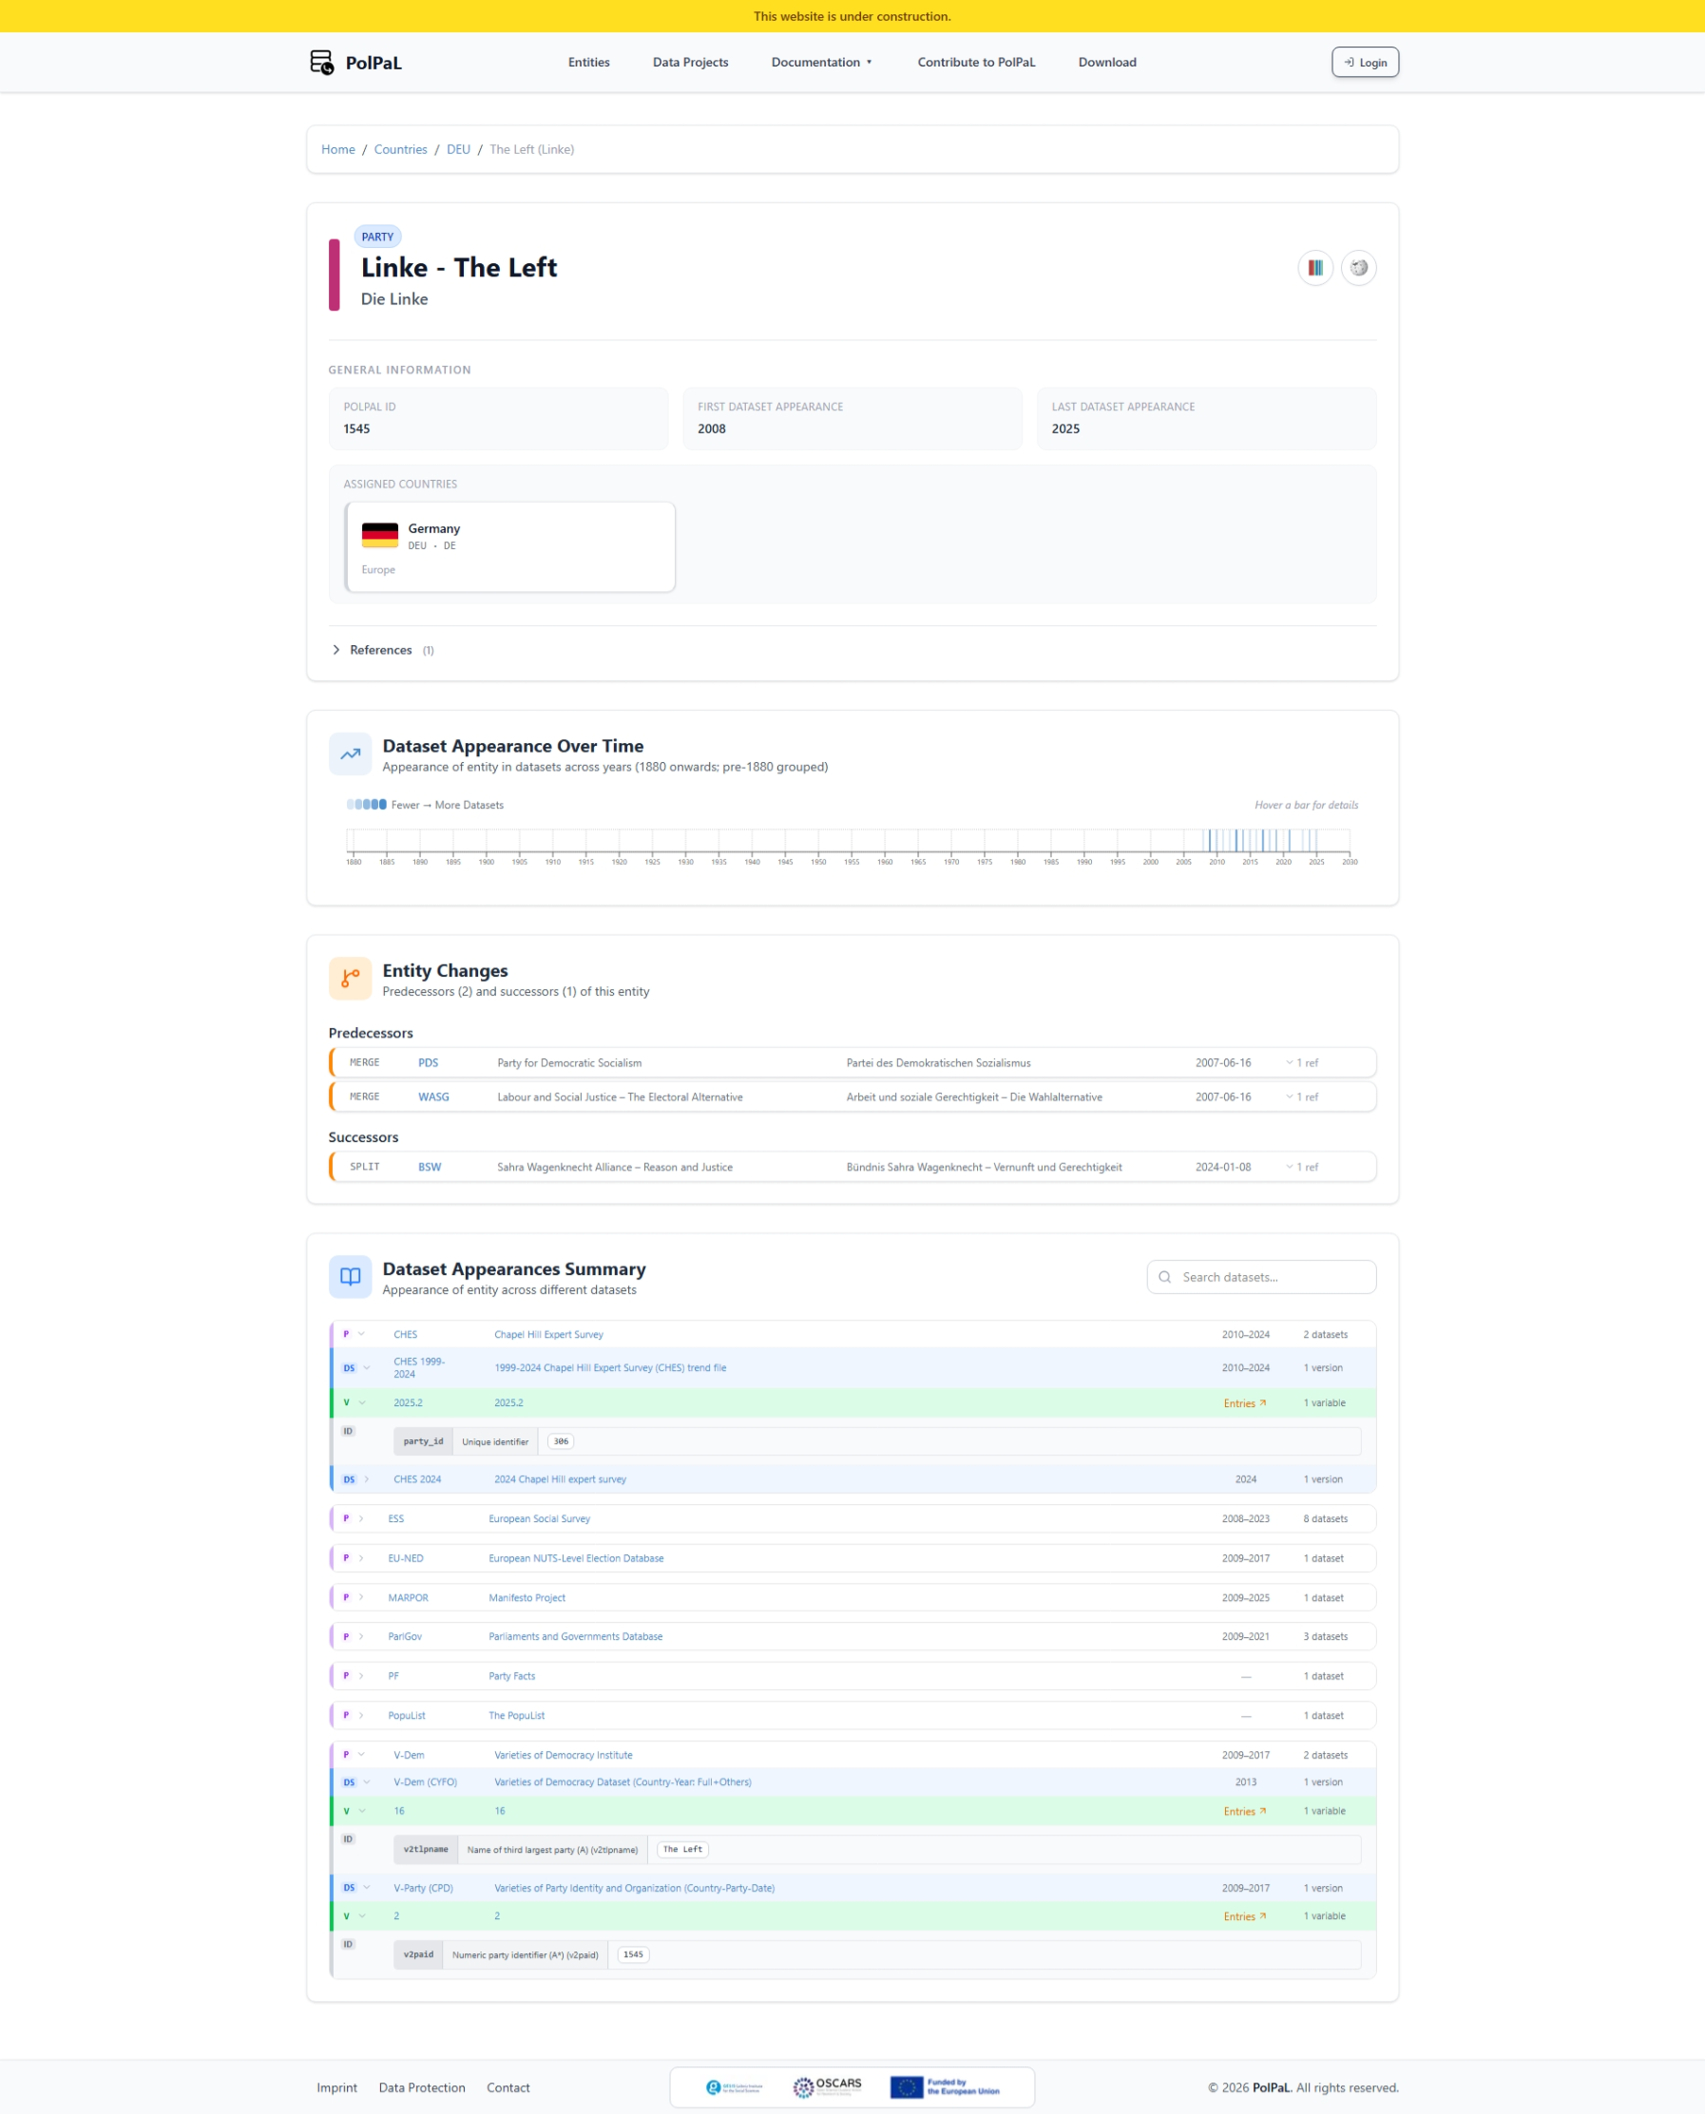
Task: Open Entries link for version 2025.2
Action: [x=1245, y=1403]
